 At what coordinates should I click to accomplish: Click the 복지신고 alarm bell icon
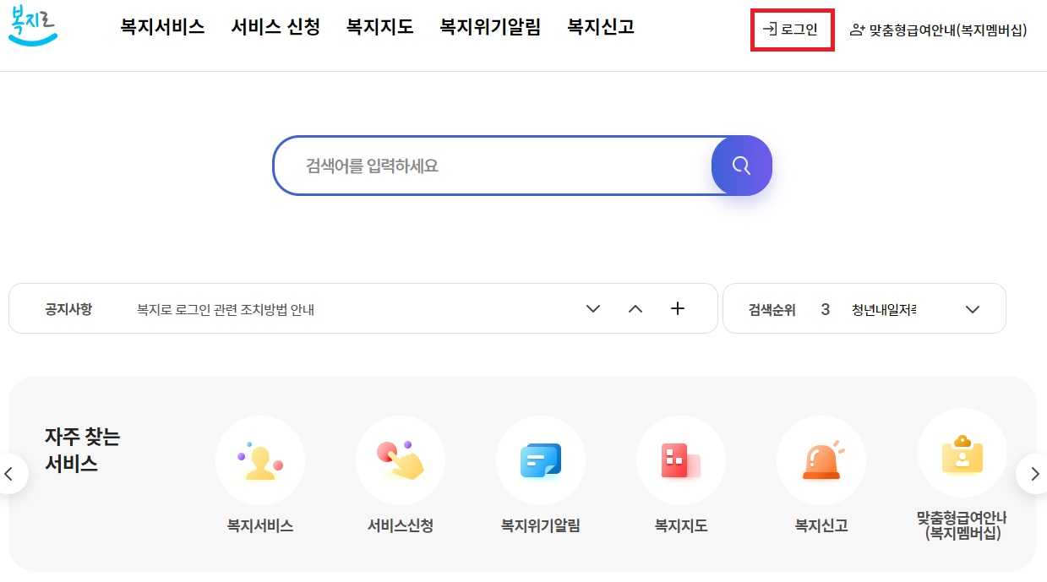821,460
